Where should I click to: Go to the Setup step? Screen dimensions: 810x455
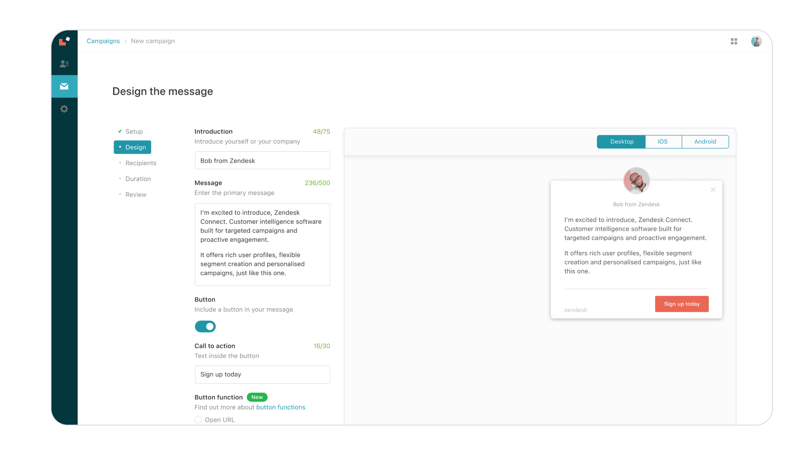click(134, 131)
